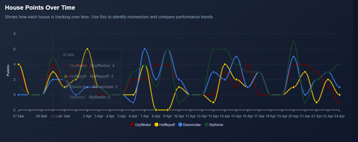This screenshot has width=358, height=142.
Task: Select Hufflepuff -1 marker on 13 Apr
Action: (x=213, y=102)
